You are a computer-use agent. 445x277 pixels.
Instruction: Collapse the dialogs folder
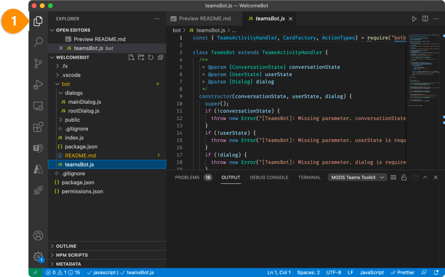(61, 93)
